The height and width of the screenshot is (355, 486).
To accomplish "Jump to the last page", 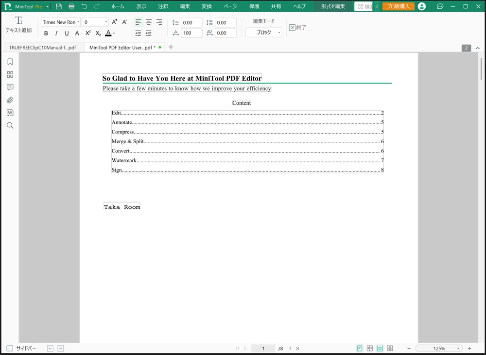I will (297, 348).
